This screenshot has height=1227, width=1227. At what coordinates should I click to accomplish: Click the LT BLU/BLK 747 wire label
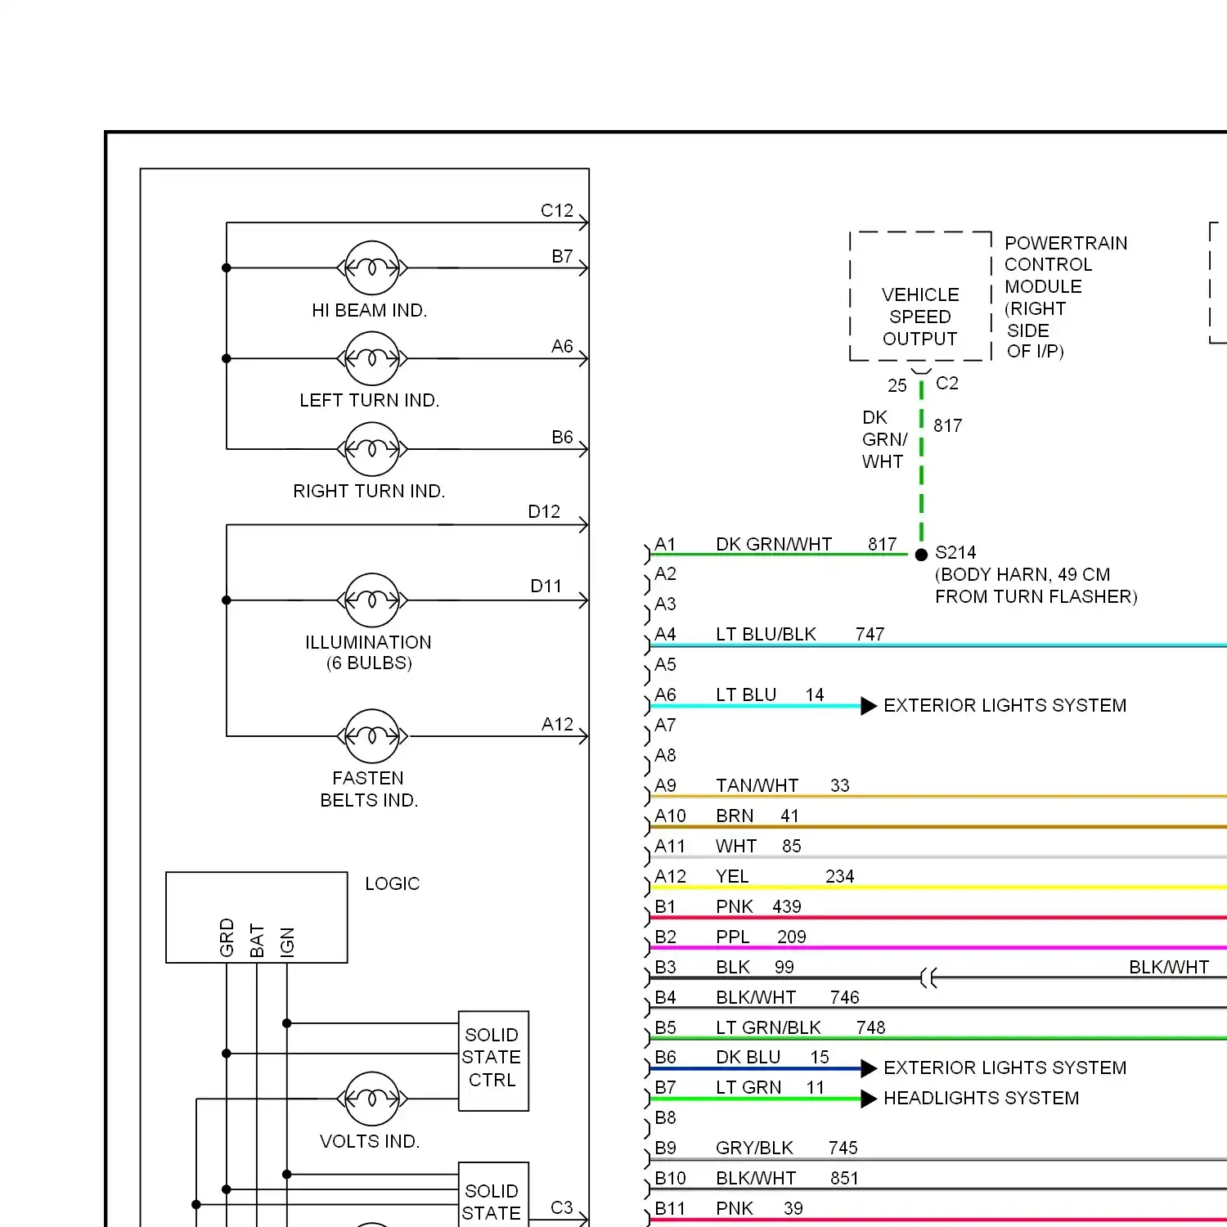(x=800, y=635)
